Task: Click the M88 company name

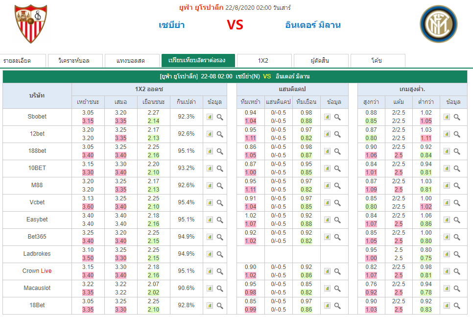Action: coord(37,185)
